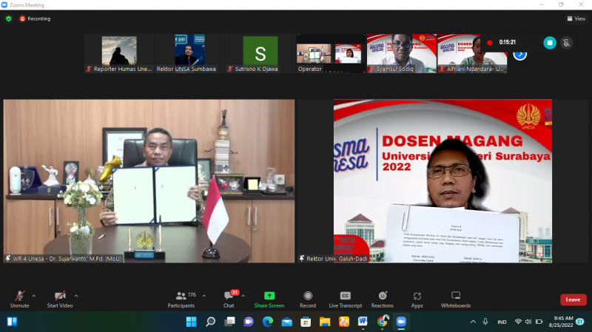Show next participants with blue arrow
The width and height of the screenshot is (592, 332).
pyautogui.click(x=520, y=56)
